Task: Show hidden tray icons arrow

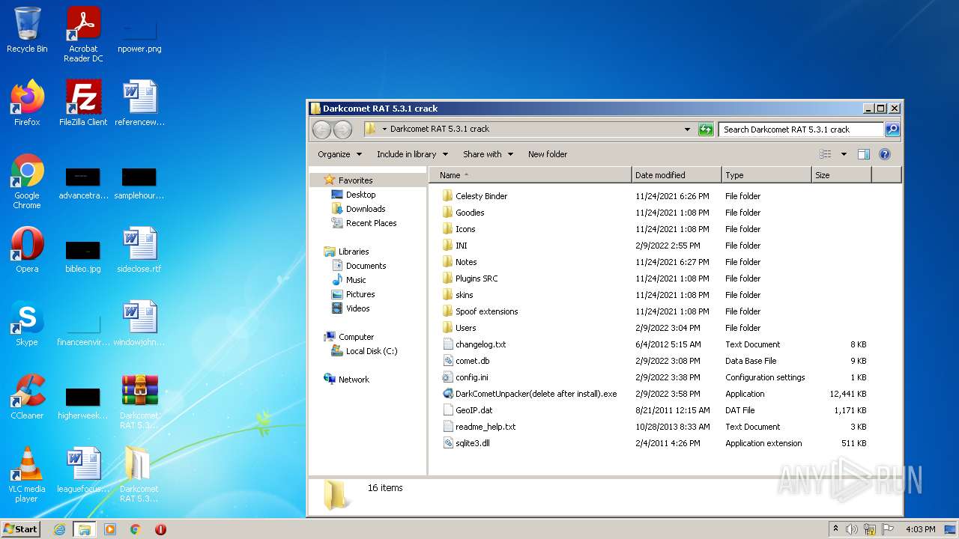Action: coord(835,529)
